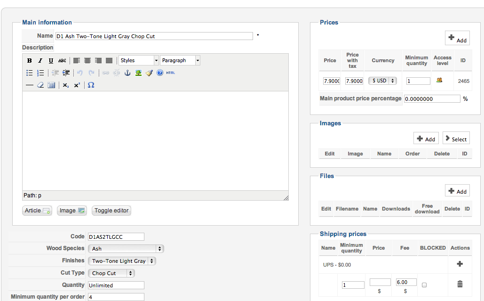The width and height of the screenshot is (484, 301).
Task: Delete the UPS shipping price row
Action: coord(460,284)
